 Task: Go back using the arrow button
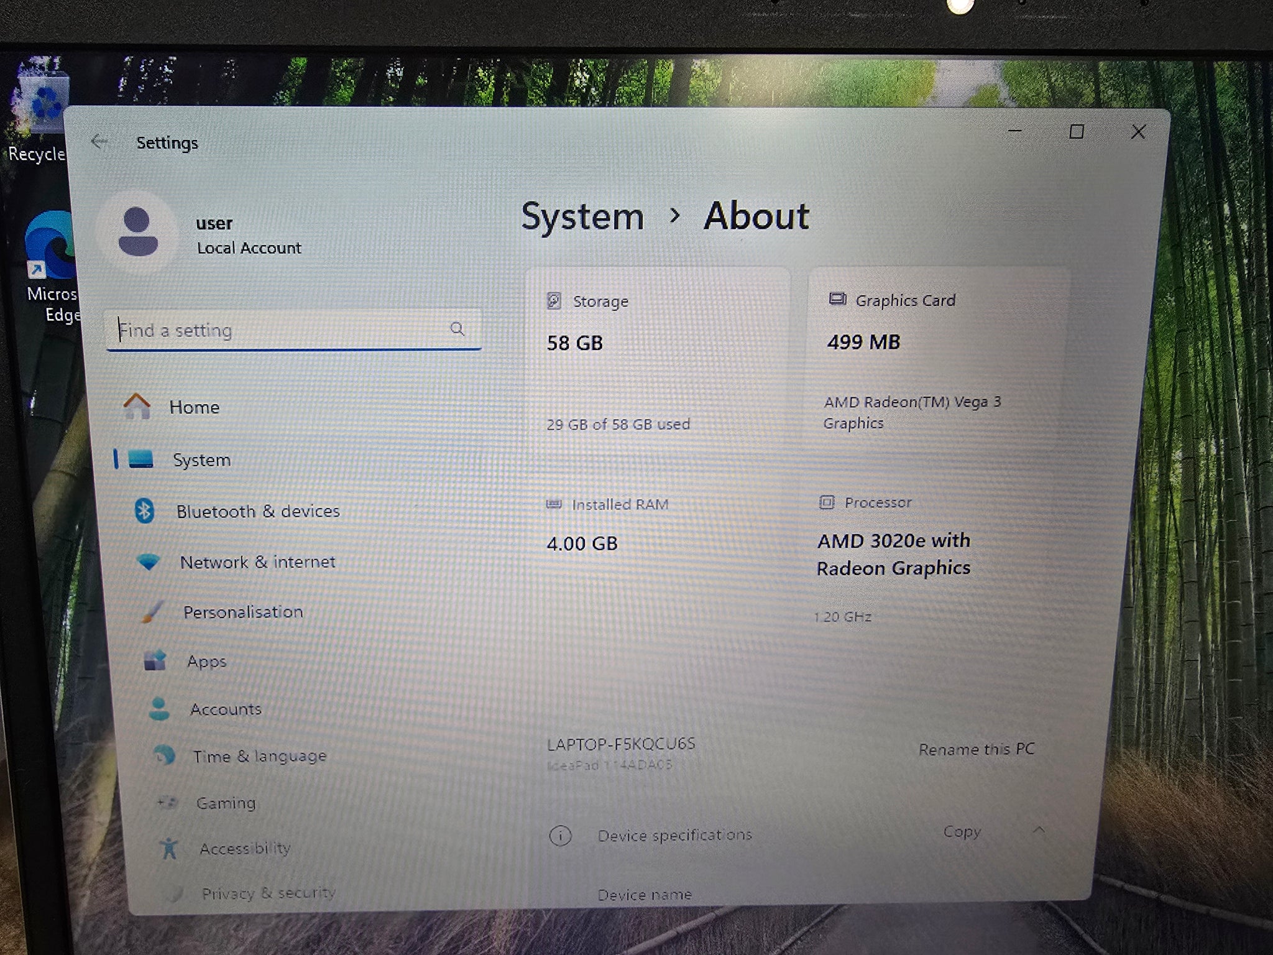click(99, 142)
